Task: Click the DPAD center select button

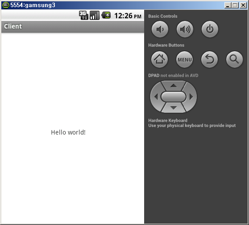Action: coord(174,97)
